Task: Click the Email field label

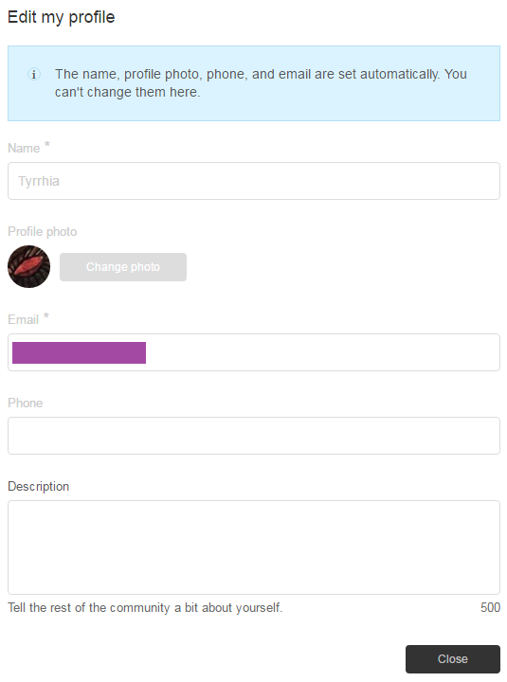Action: [x=23, y=320]
